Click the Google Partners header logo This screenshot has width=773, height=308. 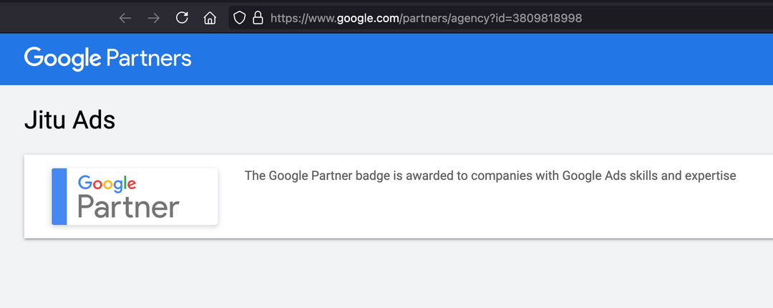107,58
